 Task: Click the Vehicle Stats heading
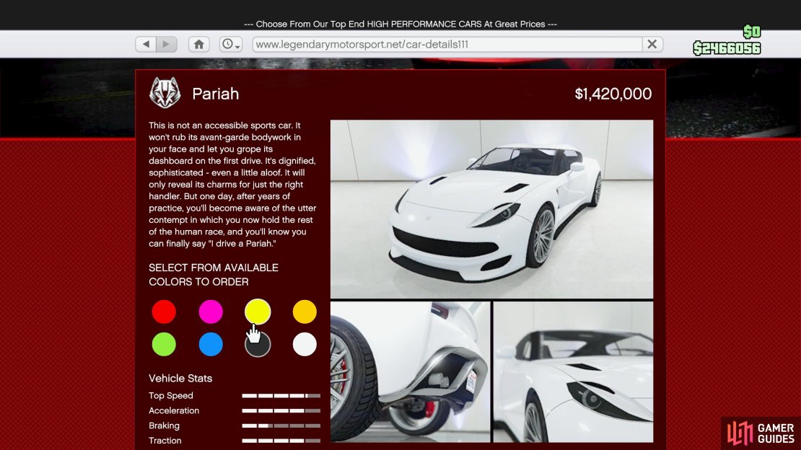[180, 379]
